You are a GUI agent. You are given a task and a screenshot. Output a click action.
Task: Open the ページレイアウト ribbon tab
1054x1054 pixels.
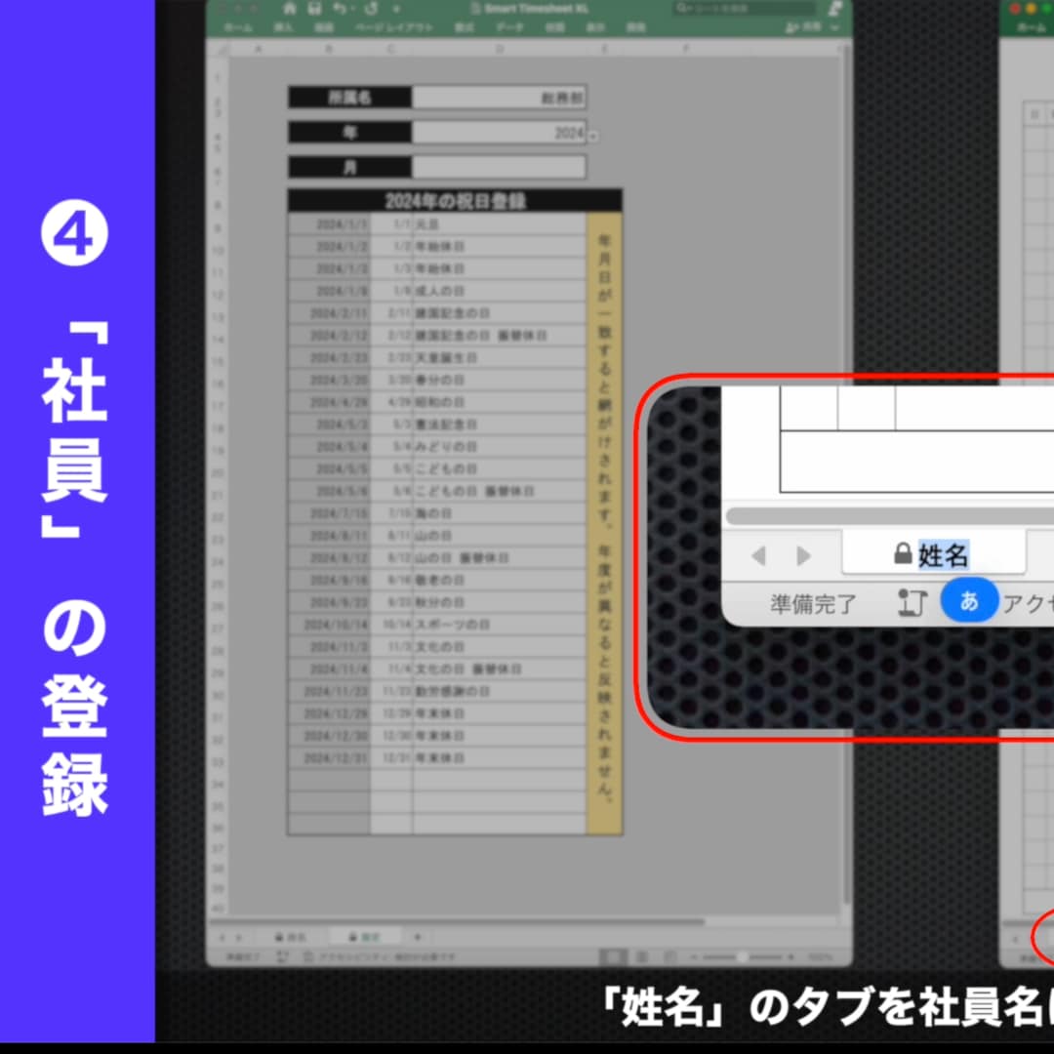coord(394,27)
